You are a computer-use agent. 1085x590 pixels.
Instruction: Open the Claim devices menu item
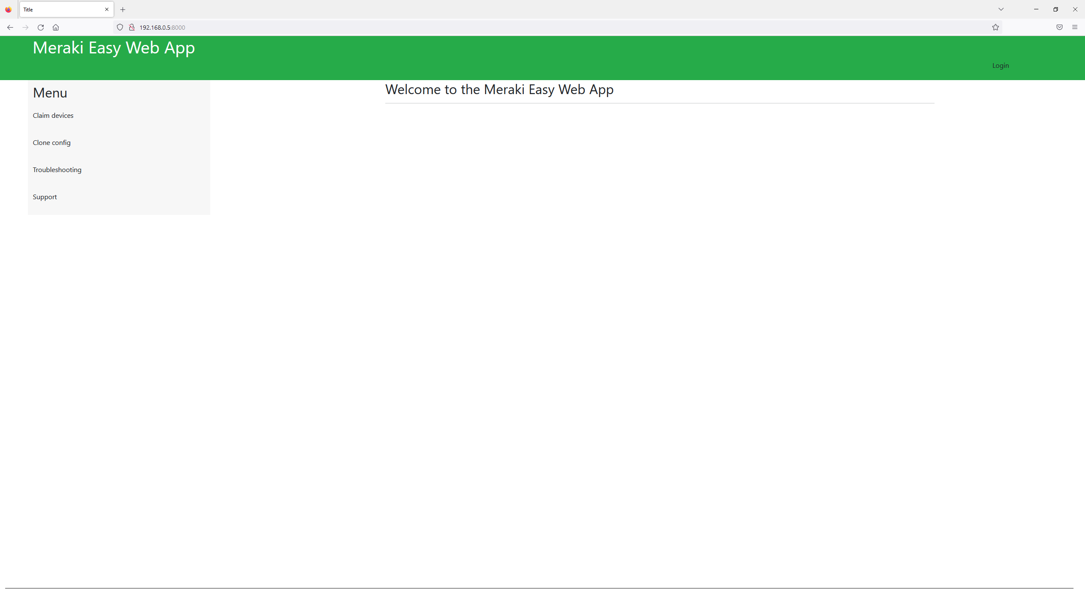tap(53, 115)
